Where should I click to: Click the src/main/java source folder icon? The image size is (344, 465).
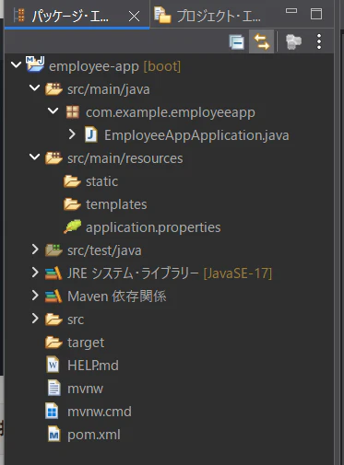point(53,89)
